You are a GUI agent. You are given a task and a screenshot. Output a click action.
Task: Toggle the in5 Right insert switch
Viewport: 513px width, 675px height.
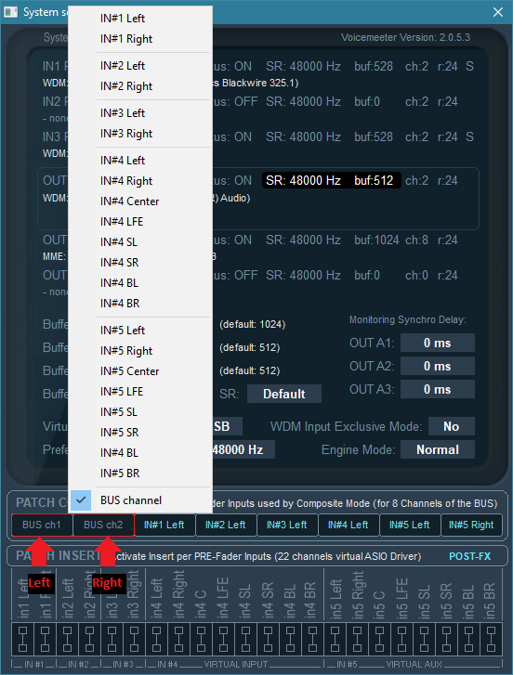[x=357, y=640]
